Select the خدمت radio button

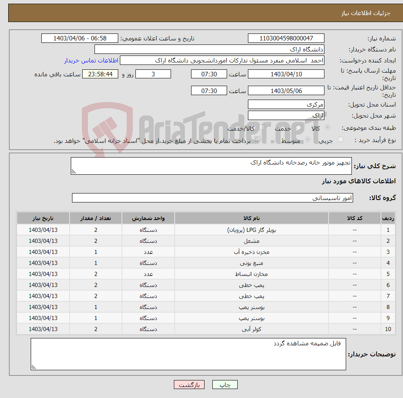(x=298, y=127)
